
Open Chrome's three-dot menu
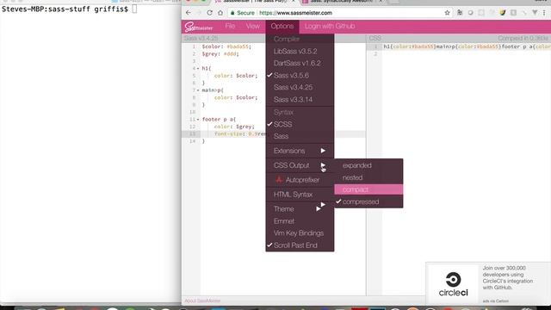click(x=544, y=13)
